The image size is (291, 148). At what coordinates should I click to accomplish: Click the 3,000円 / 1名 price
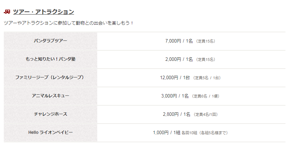pyautogui.click(x=175, y=96)
